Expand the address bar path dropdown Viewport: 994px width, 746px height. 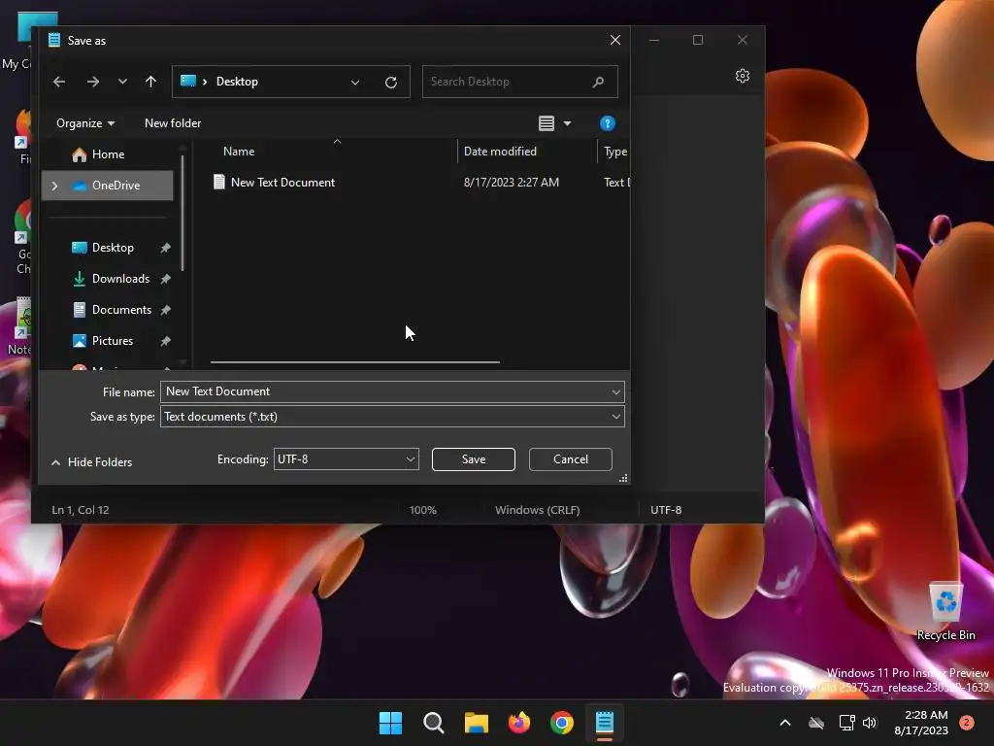tap(355, 82)
